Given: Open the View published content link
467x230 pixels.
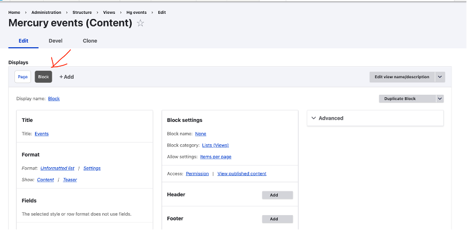Looking at the screenshot, I should coord(242,174).
